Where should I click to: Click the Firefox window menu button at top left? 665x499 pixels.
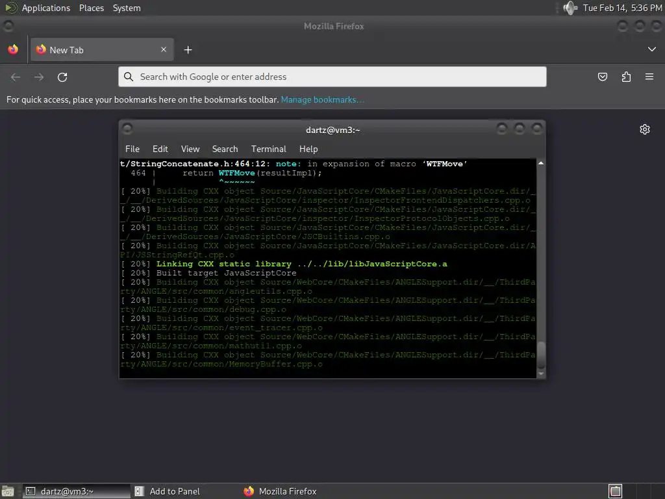8,26
